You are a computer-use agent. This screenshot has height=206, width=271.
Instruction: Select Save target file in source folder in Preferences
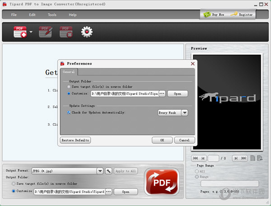(x=69, y=87)
